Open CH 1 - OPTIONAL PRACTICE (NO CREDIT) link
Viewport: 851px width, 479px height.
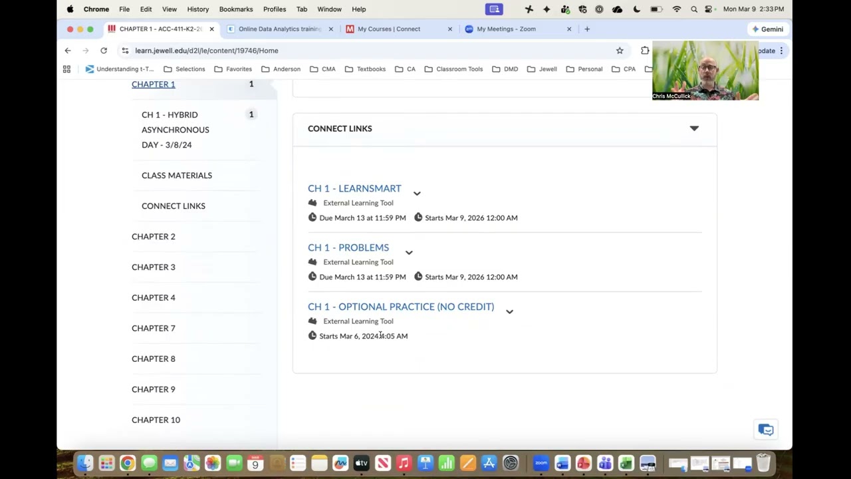401,307
